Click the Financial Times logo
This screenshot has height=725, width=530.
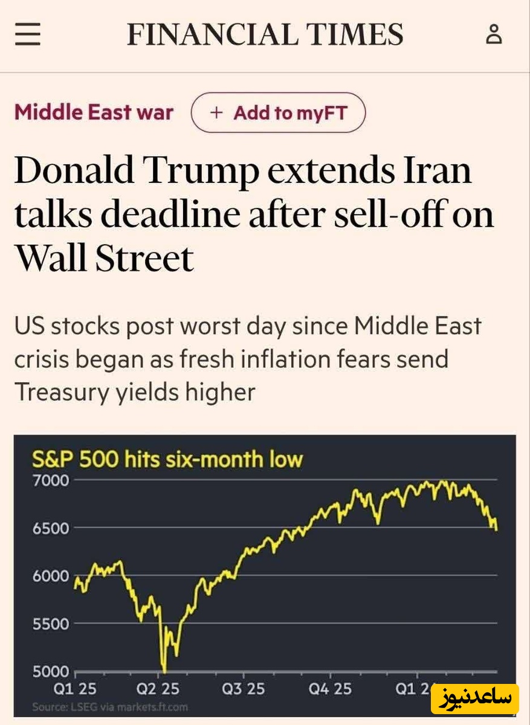click(265, 34)
